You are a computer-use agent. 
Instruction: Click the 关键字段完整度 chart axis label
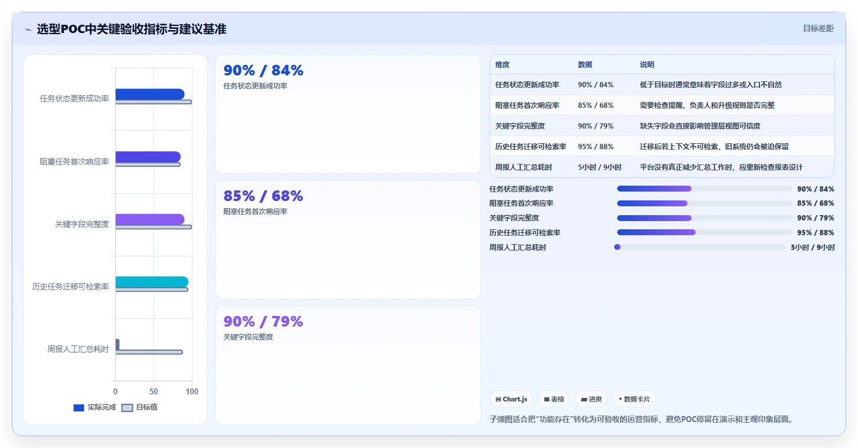[x=82, y=224]
